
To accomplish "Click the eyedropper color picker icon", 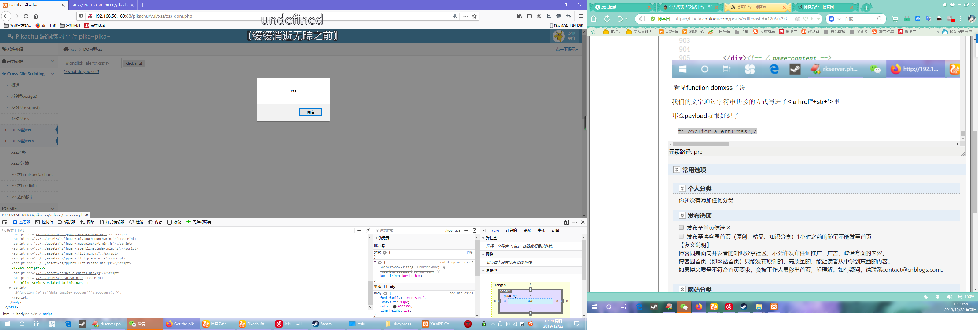I will coord(367,230).
